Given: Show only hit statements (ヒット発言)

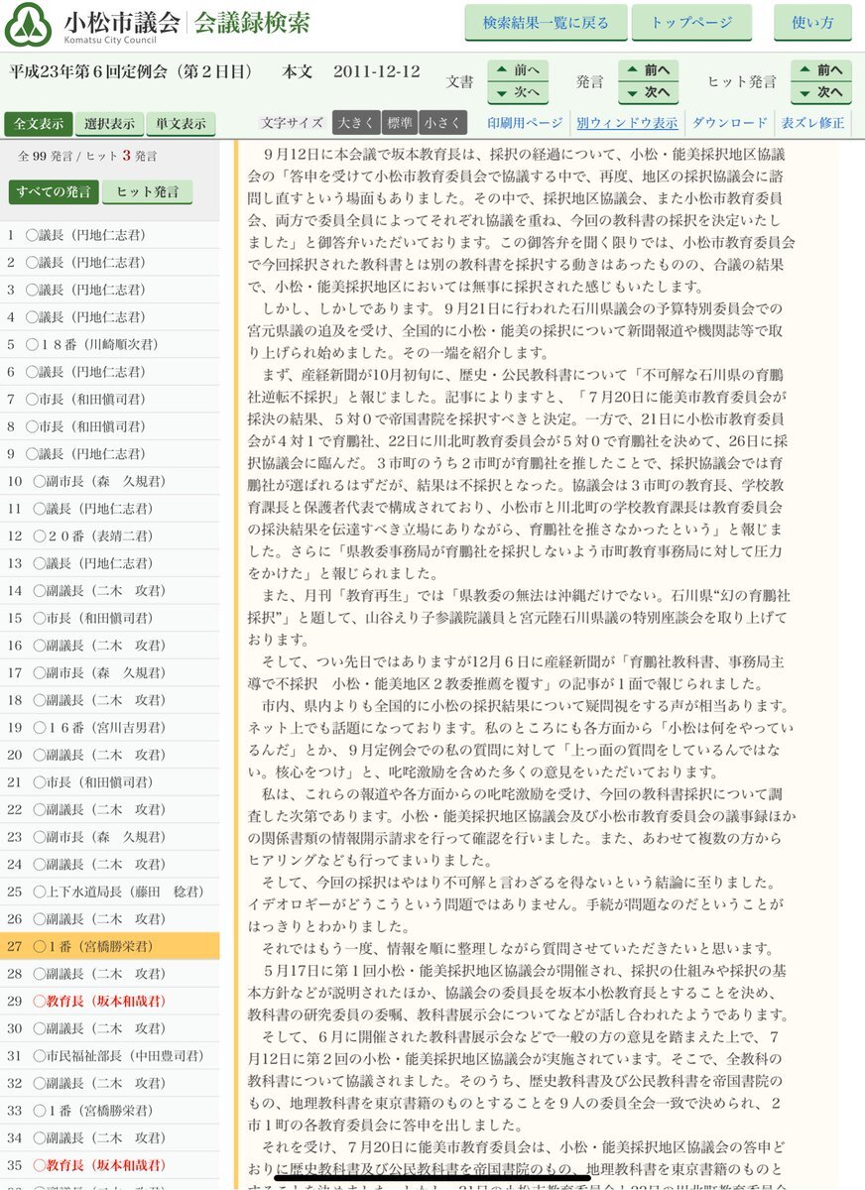Looking at the screenshot, I should 148,192.
